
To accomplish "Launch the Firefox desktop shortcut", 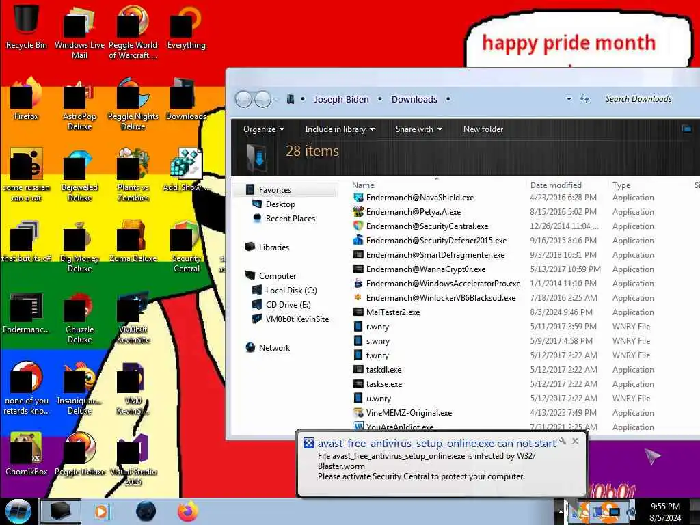I will point(27,99).
